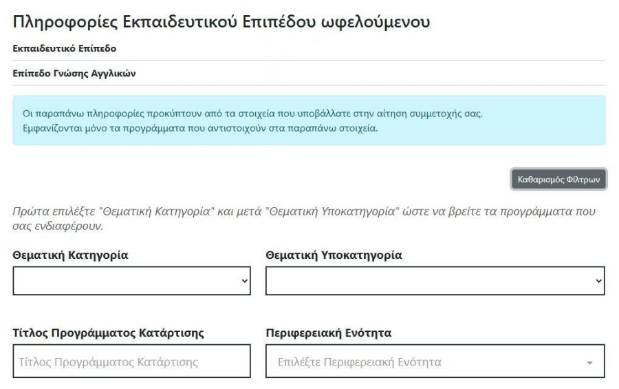
Task: Click the Περιφερειακή Ενότητα field label
Action: [x=328, y=333]
